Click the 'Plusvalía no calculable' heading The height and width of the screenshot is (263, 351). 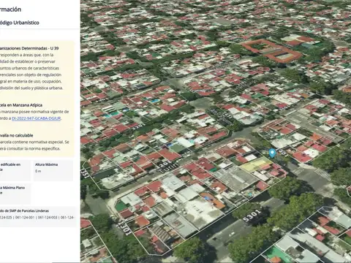17,135
